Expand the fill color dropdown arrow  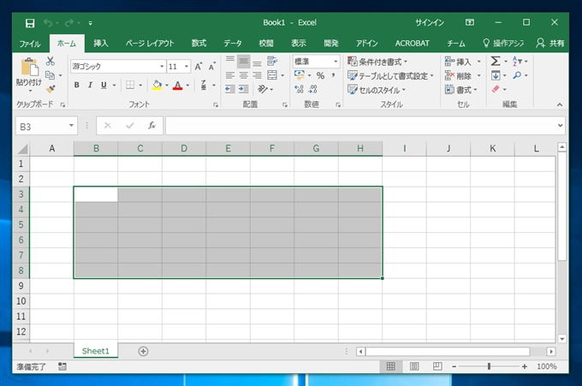click(x=167, y=86)
